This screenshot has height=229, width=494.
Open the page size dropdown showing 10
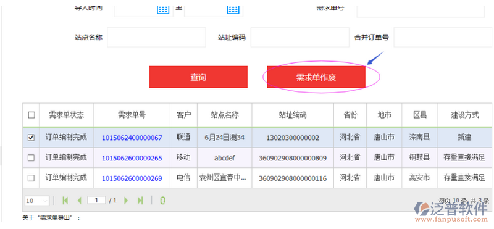(37, 201)
